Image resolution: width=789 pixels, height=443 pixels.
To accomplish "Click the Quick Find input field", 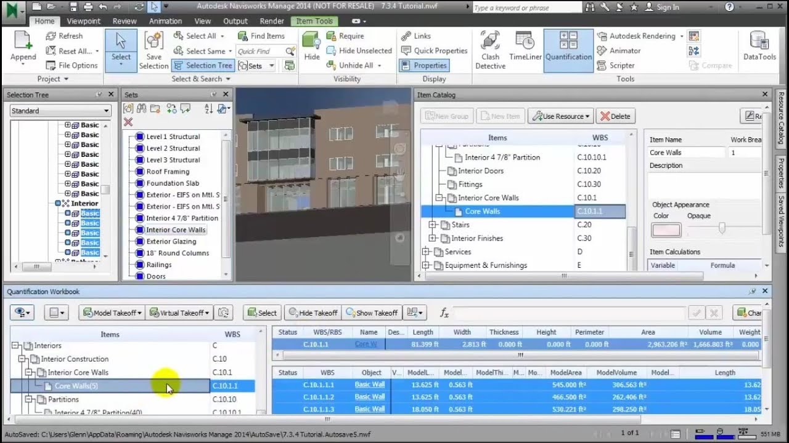I will point(259,51).
